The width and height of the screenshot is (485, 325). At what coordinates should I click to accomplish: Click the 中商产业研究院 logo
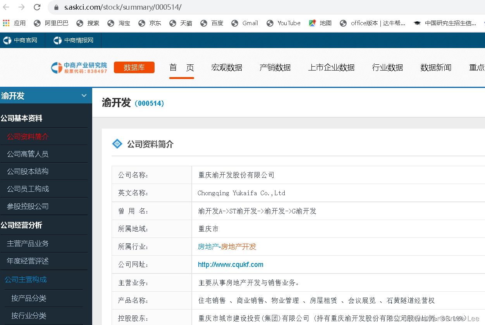[79, 67]
